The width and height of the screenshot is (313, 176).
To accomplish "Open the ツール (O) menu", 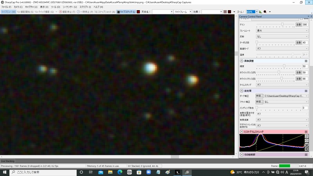I will [56, 7].
